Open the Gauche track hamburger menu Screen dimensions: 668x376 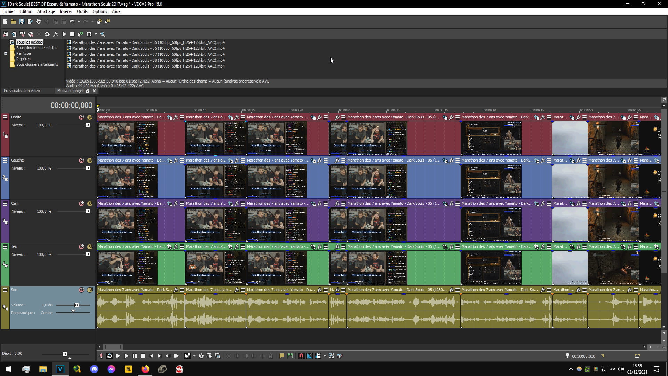coord(5,160)
